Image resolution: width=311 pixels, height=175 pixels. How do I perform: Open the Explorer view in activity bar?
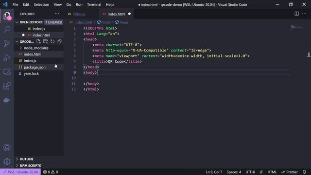point(7,16)
